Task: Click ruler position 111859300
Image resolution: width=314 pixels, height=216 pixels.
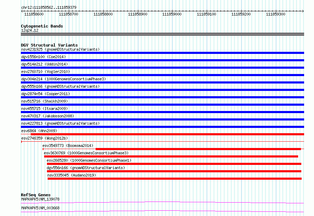Action: pos(276,14)
